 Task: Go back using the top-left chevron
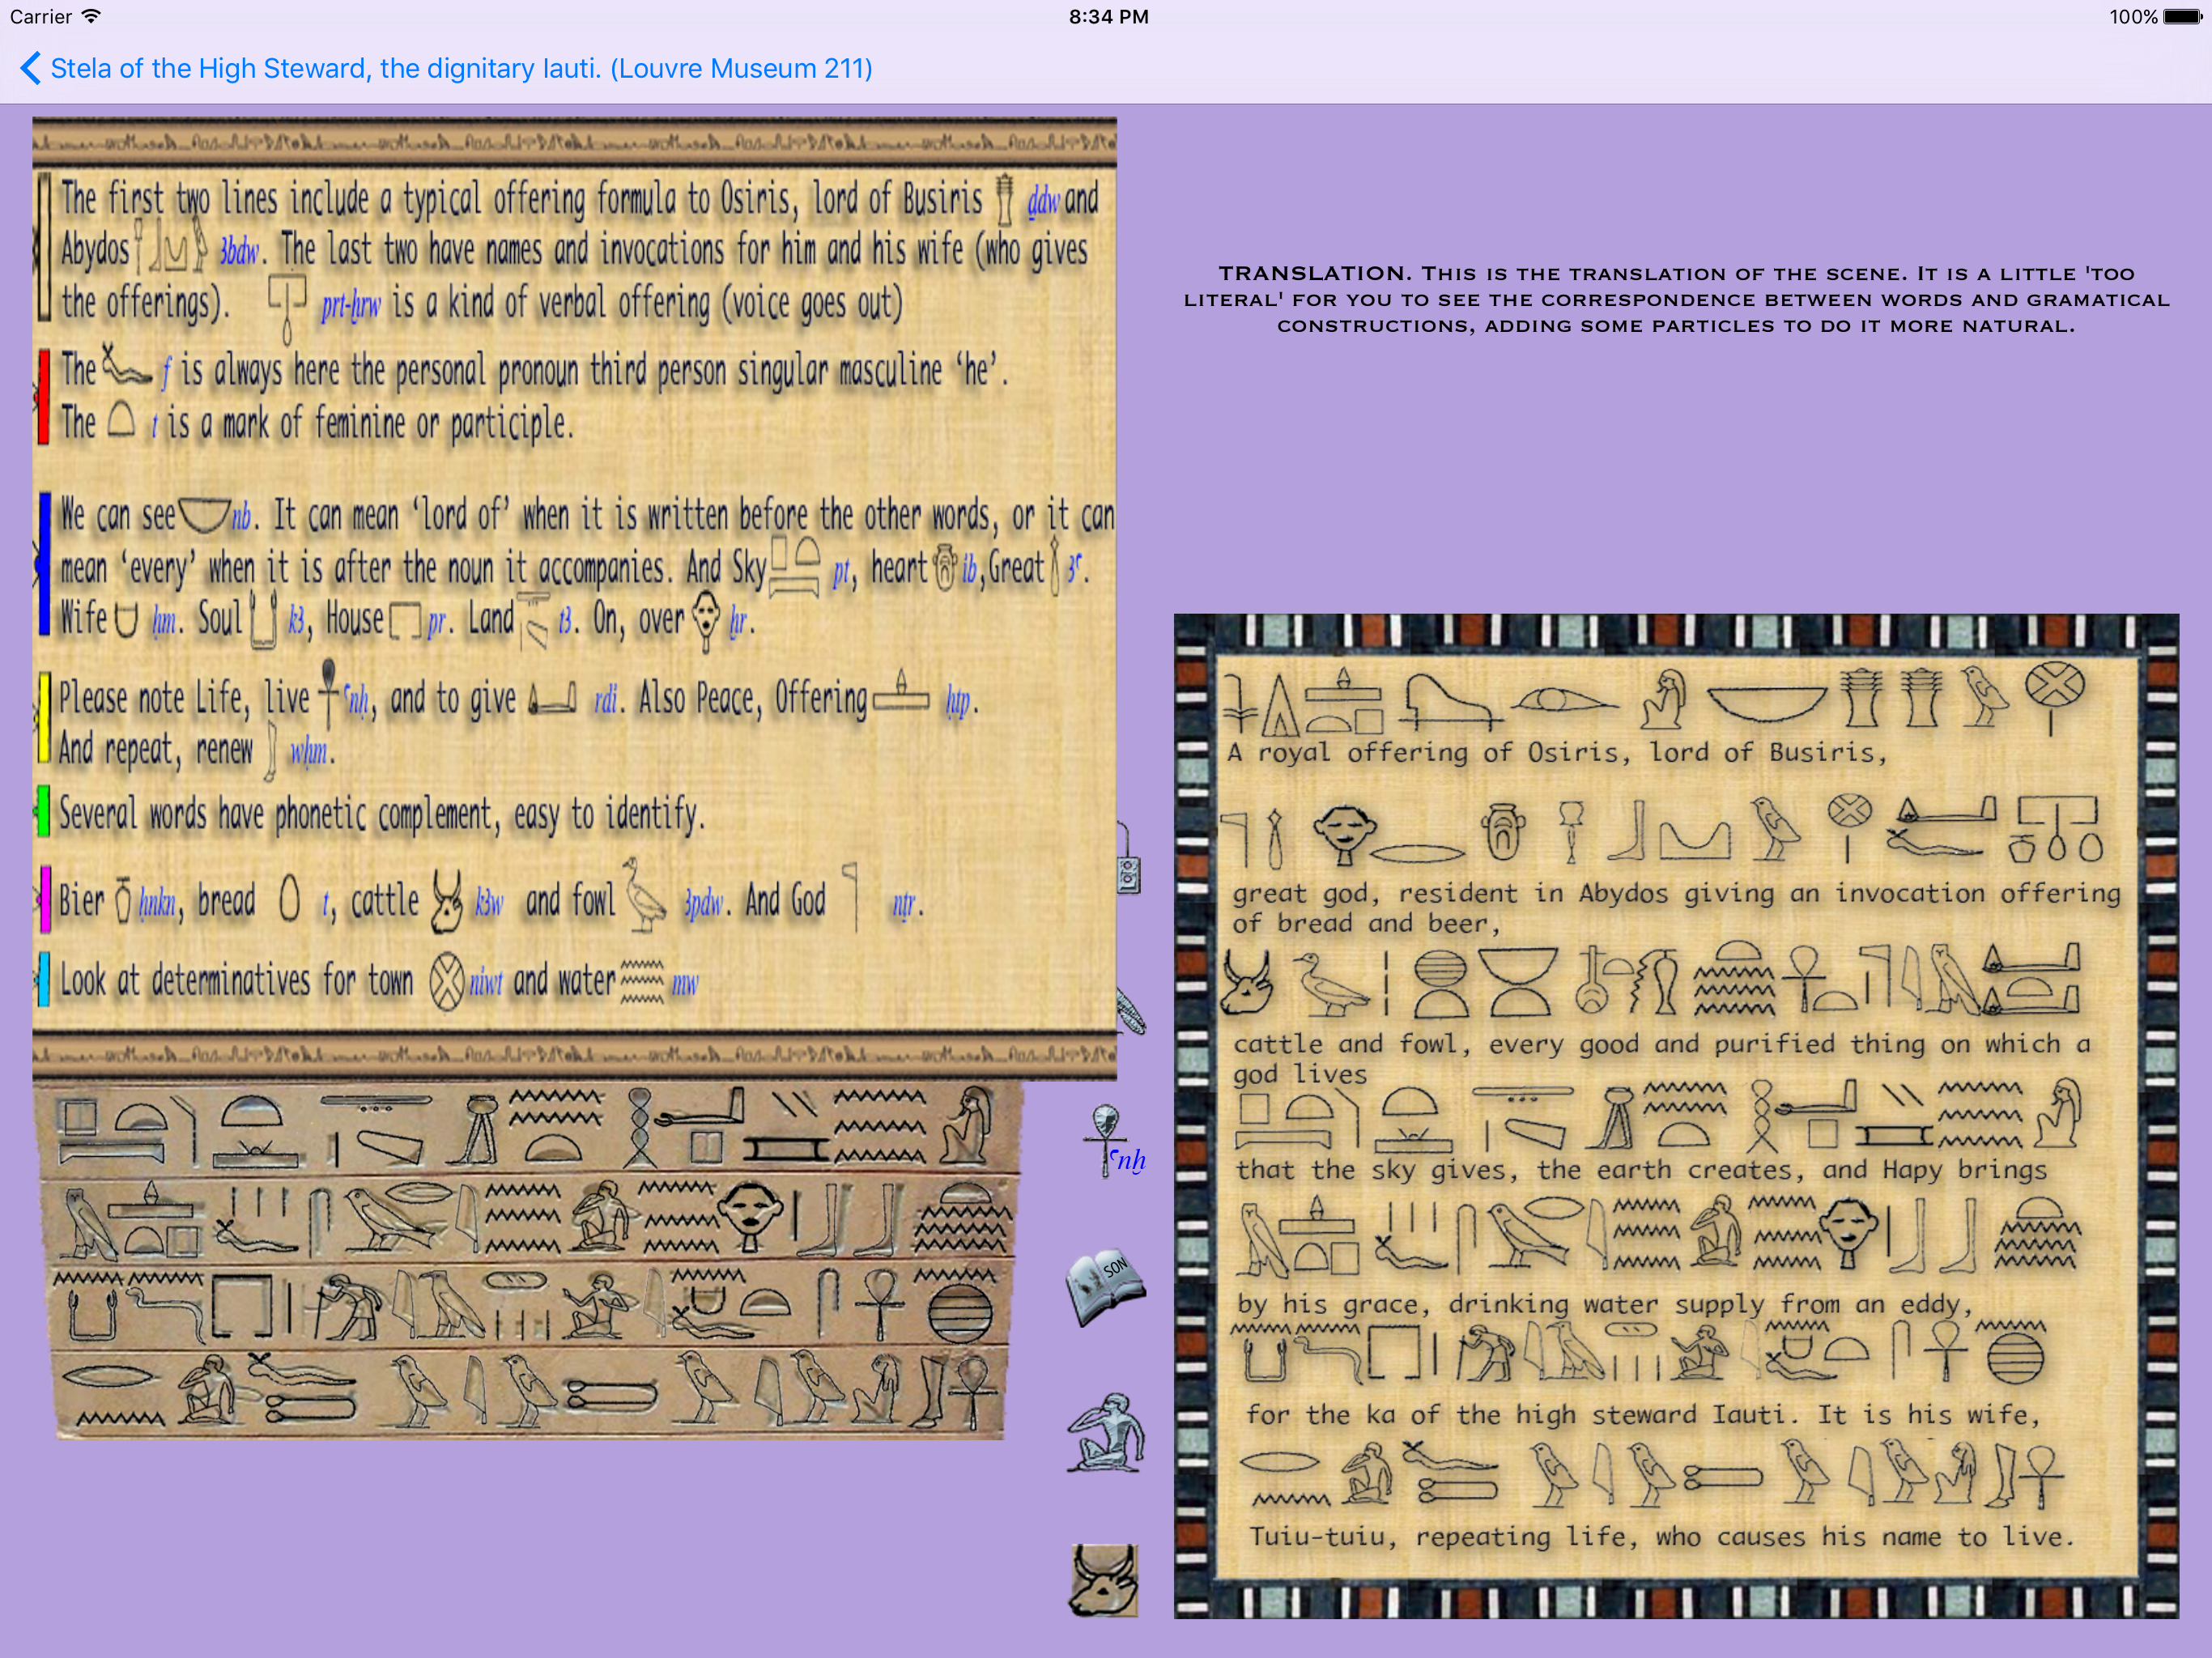[30, 68]
